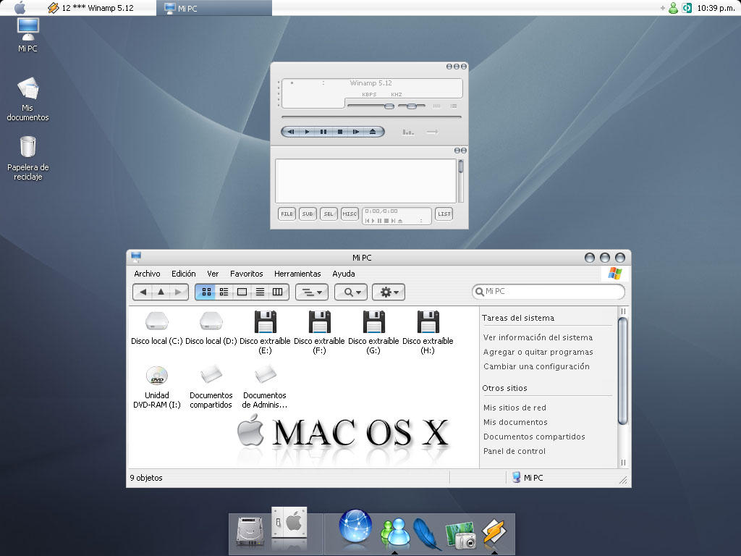Viewport: 741px width, 556px height.
Task: Adjust the Winamp balance slider
Action: (412, 106)
